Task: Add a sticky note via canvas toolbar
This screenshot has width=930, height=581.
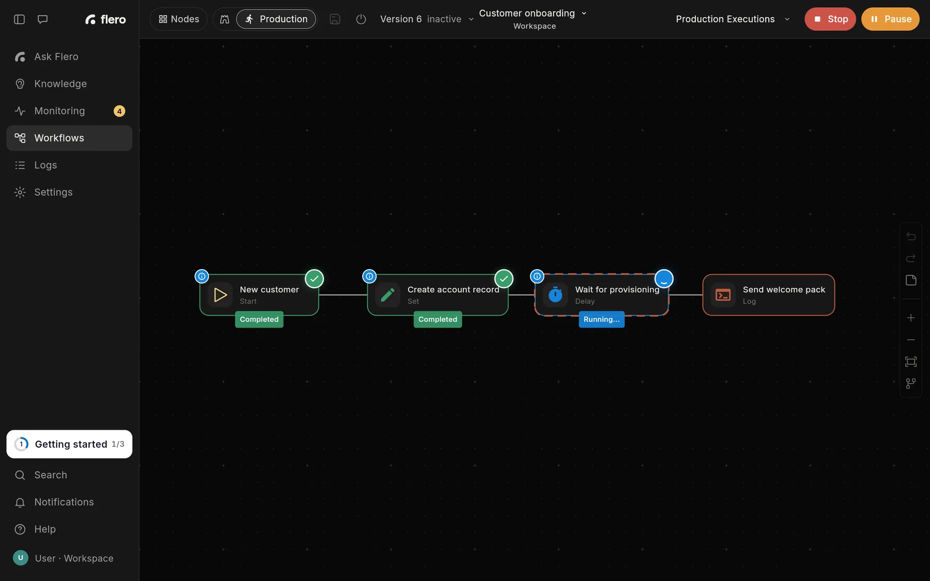Action: [911, 280]
